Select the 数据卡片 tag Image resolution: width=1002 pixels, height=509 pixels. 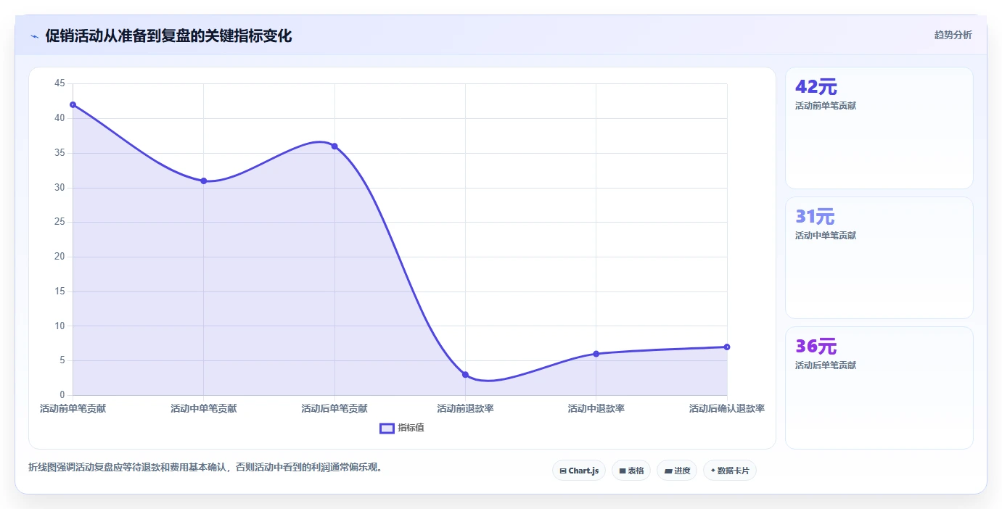(730, 471)
